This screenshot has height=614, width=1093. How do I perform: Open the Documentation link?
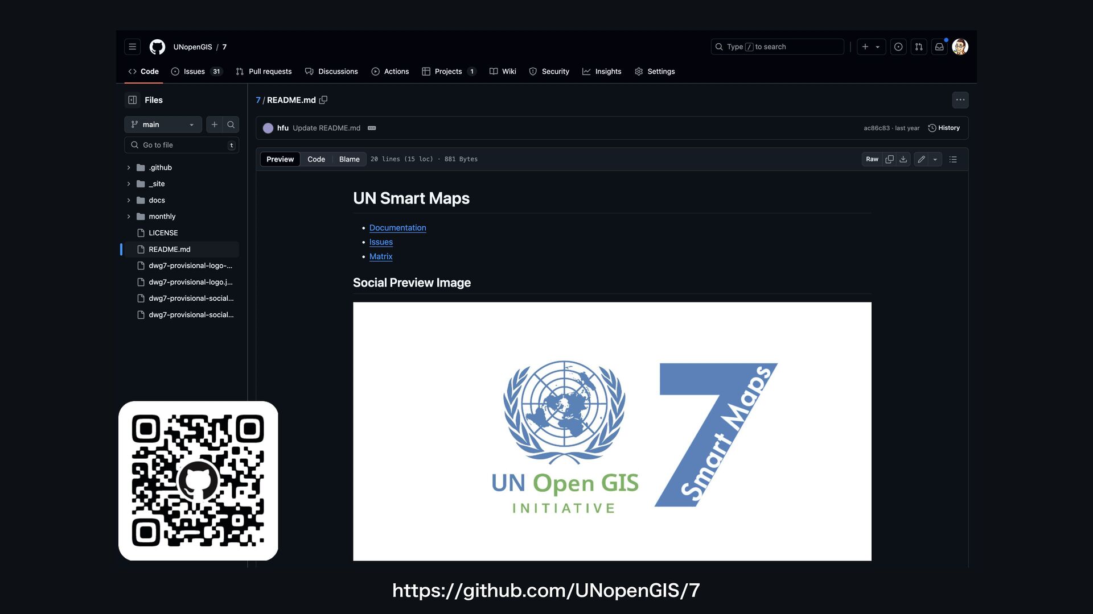pos(397,227)
